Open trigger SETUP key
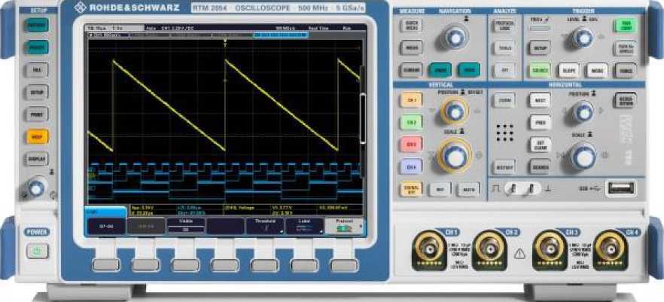The height and width of the screenshot is (302, 664). pos(540,47)
